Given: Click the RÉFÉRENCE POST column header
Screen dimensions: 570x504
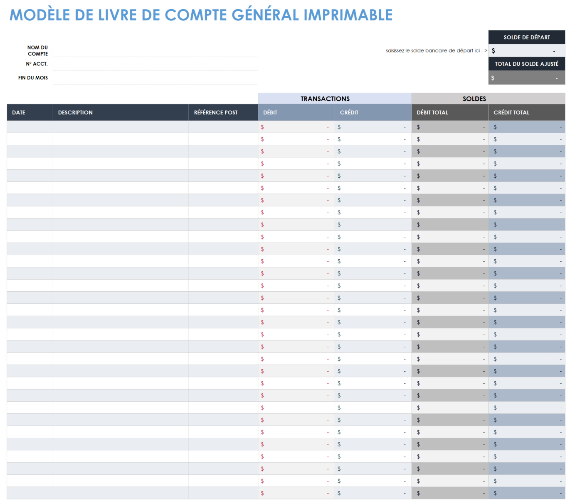Looking at the screenshot, I should [x=223, y=112].
